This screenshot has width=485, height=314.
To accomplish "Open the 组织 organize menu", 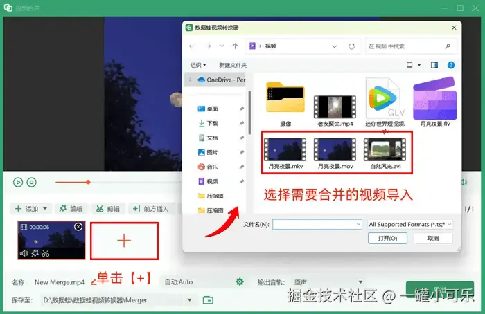I will coord(198,65).
